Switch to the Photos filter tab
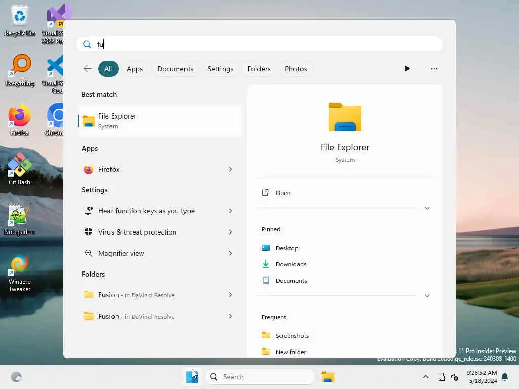 [295, 69]
